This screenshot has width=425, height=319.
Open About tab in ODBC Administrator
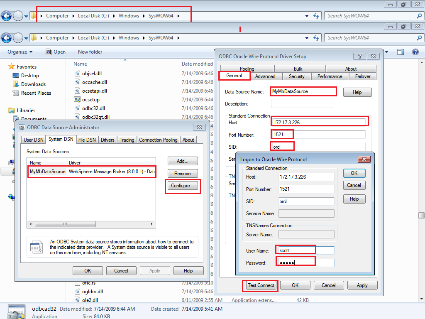pos(188,140)
